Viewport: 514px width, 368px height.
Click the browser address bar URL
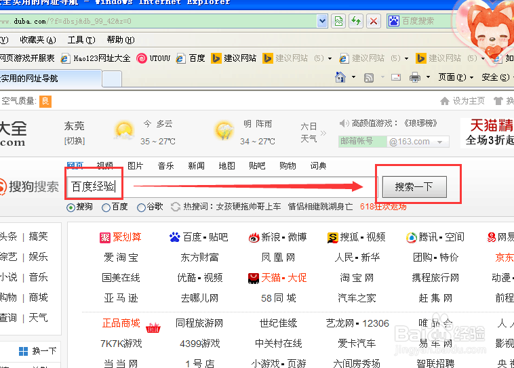159,21
